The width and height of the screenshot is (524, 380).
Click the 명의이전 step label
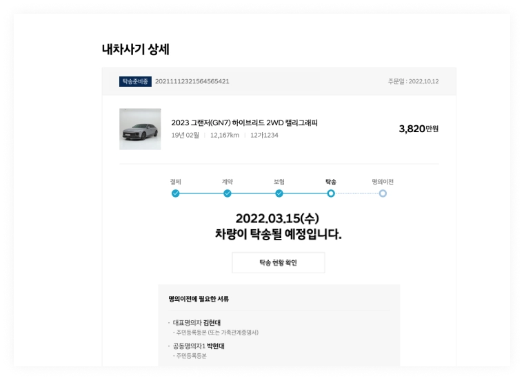383,182
